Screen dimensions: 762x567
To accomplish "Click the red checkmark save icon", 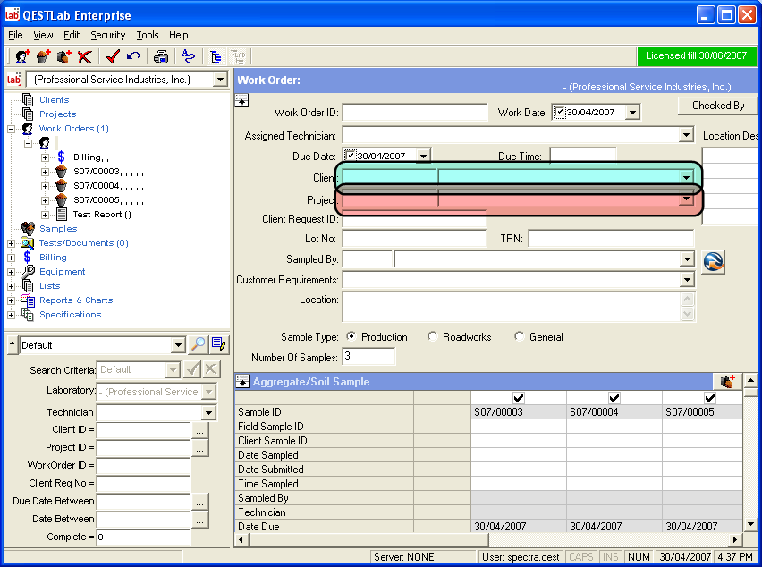I will 113,56.
